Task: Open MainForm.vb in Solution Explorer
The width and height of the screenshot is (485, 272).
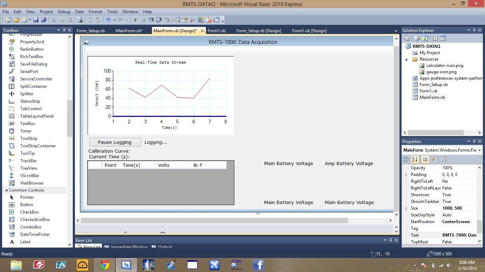Action: coord(432,97)
